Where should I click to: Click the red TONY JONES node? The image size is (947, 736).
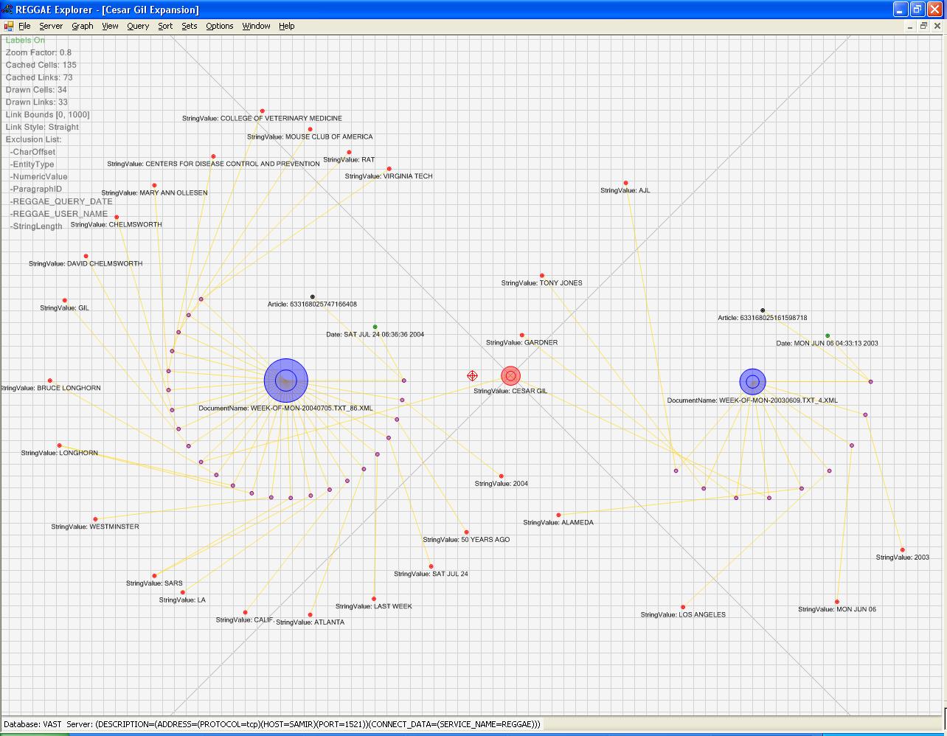(542, 276)
